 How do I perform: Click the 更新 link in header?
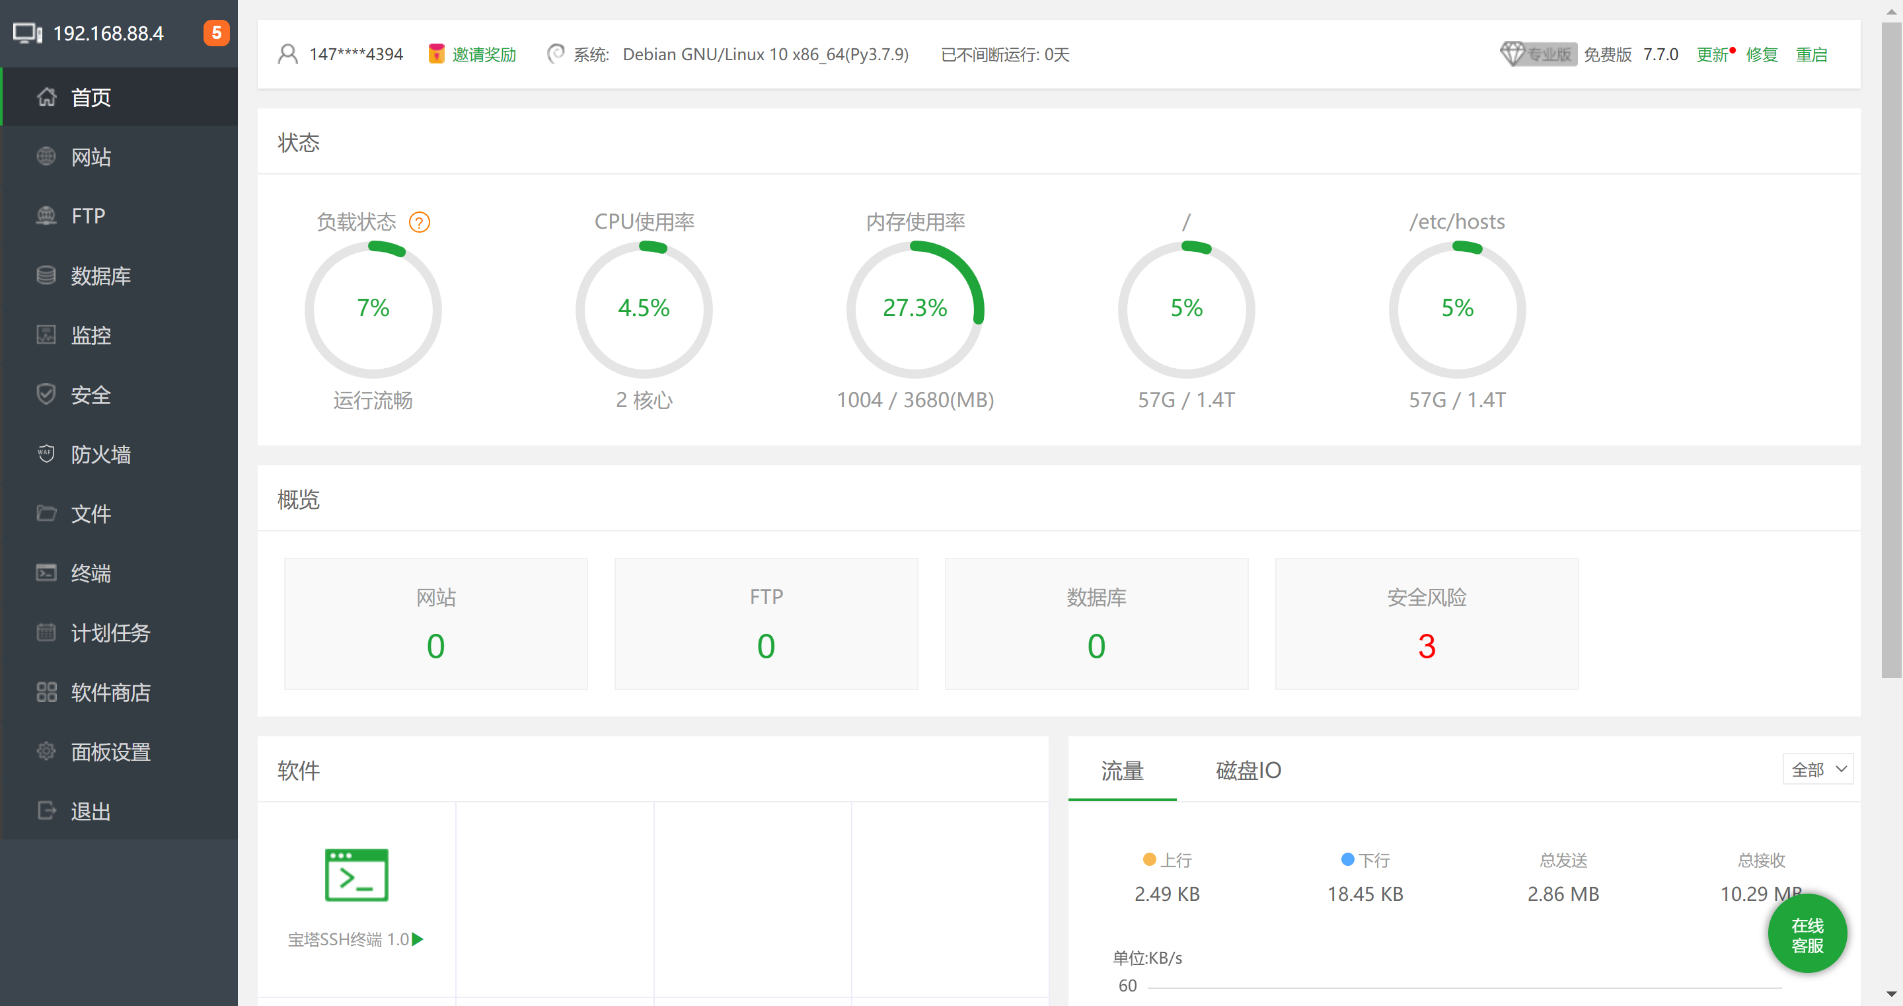point(1711,54)
